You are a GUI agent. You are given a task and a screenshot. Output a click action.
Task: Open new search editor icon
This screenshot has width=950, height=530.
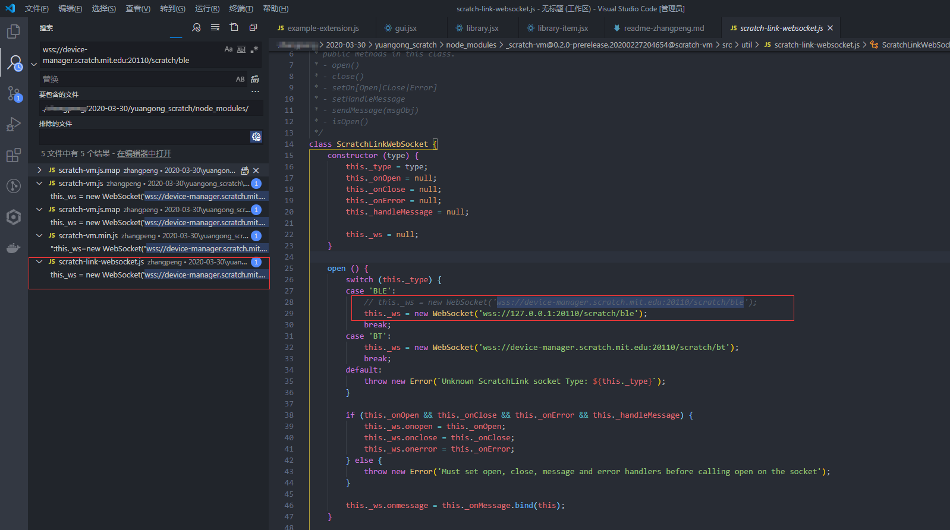[234, 28]
